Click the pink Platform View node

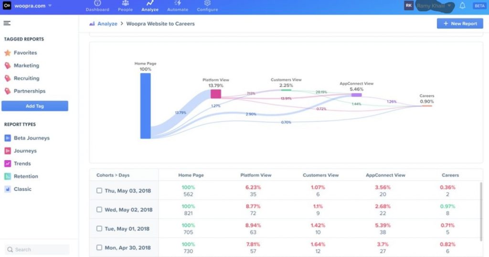(x=216, y=94)
